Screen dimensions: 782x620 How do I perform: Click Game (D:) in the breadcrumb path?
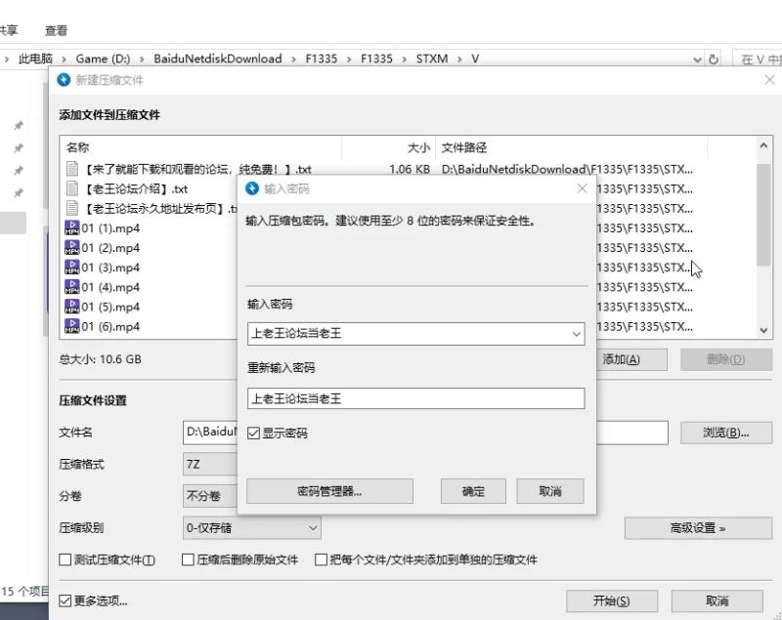click(x=103, y=59)
